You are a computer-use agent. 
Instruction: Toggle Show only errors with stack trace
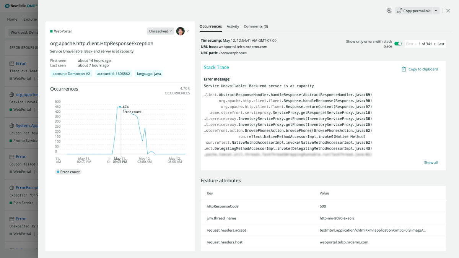point(398,44)
